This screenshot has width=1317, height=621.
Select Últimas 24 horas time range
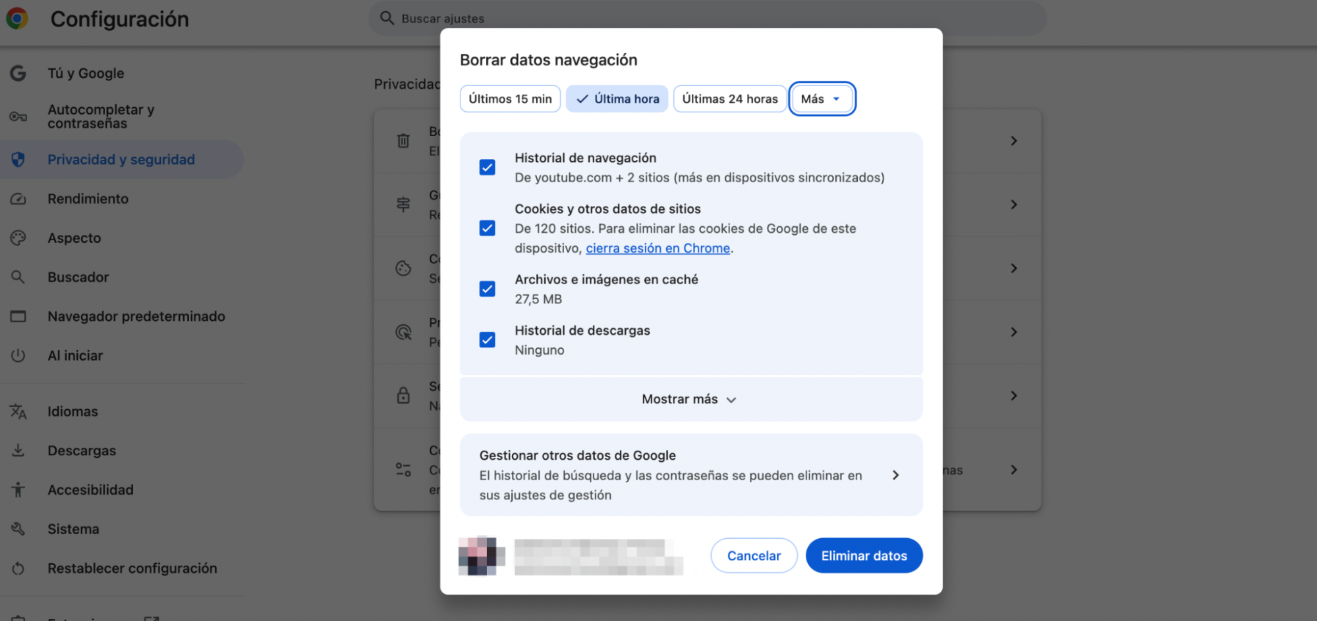point(730,99)
